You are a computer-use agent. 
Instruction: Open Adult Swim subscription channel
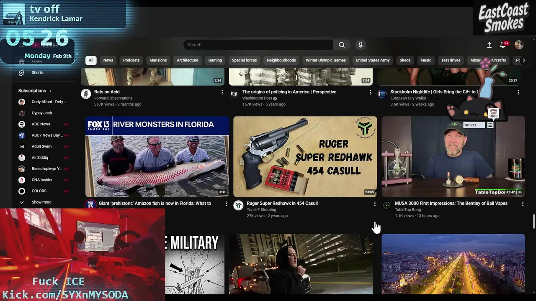click(x=44, y=146)
